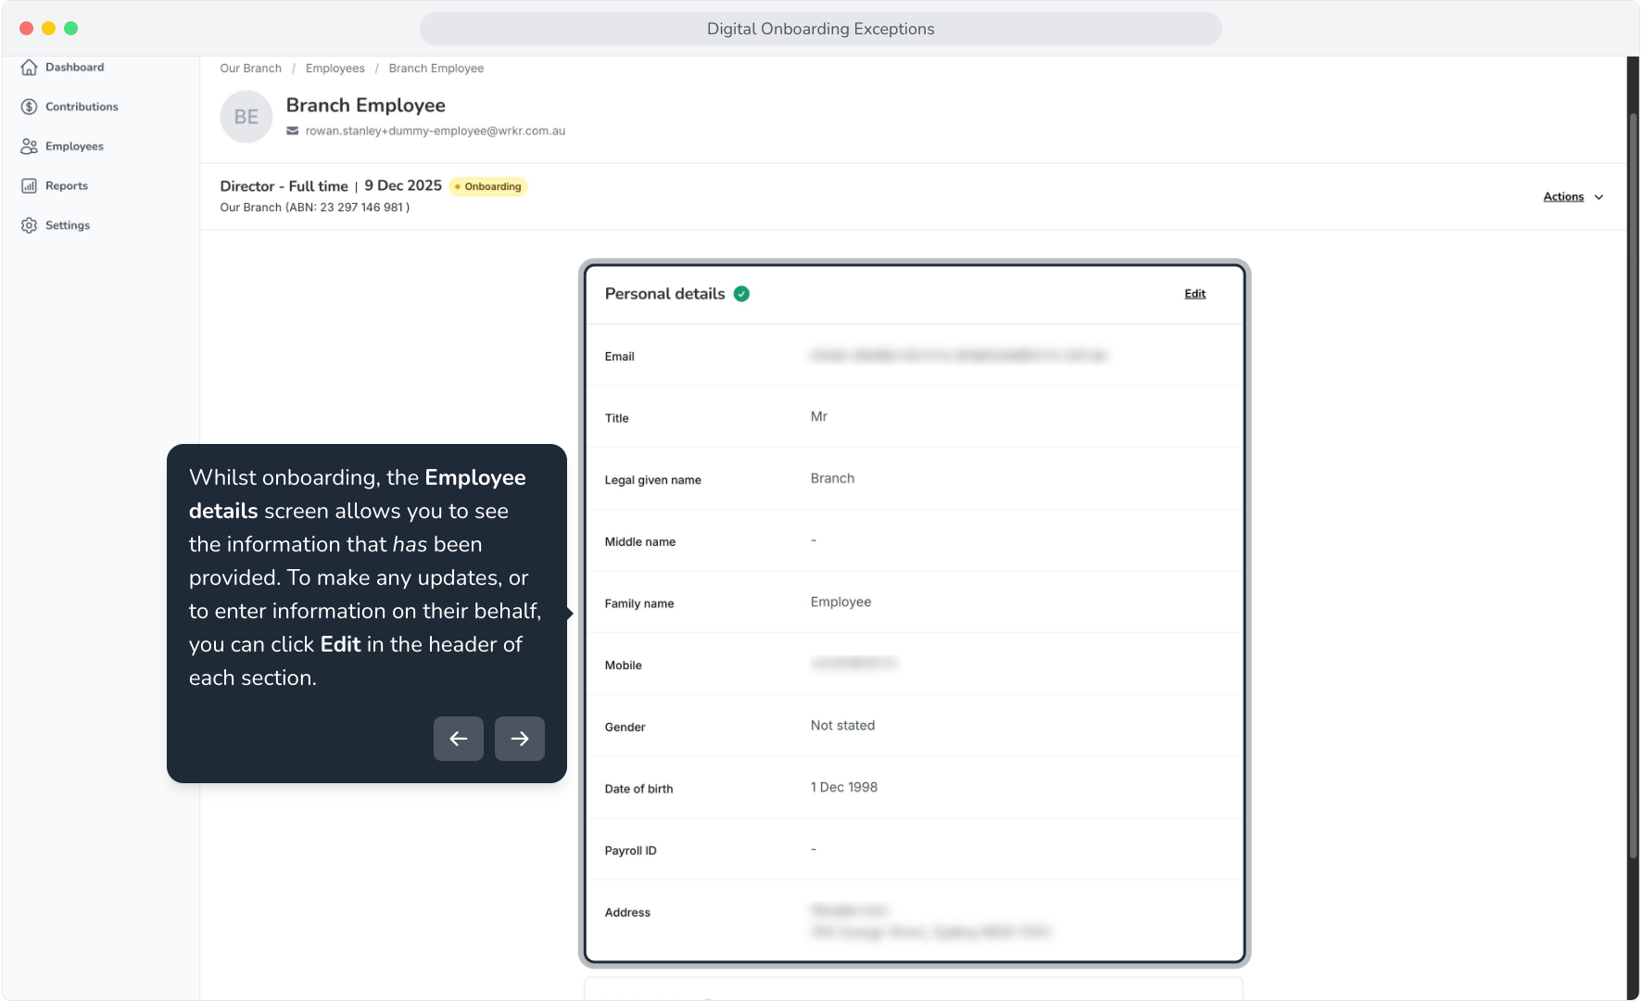Click the Settings gear icon
1642x1001 pixels.
point(29,225)
